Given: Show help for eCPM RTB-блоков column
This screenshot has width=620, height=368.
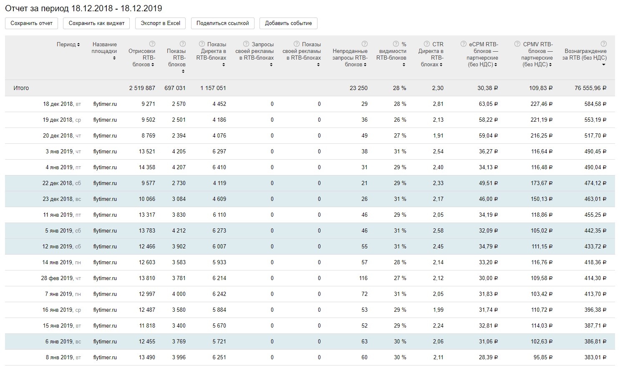Looking at the screenshot, I should click(464, 44).
